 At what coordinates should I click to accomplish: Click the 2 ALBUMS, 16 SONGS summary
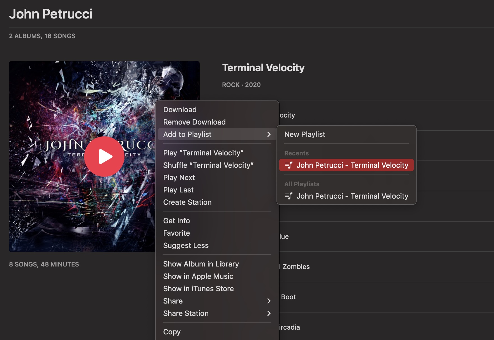click(x=42, y=36)
